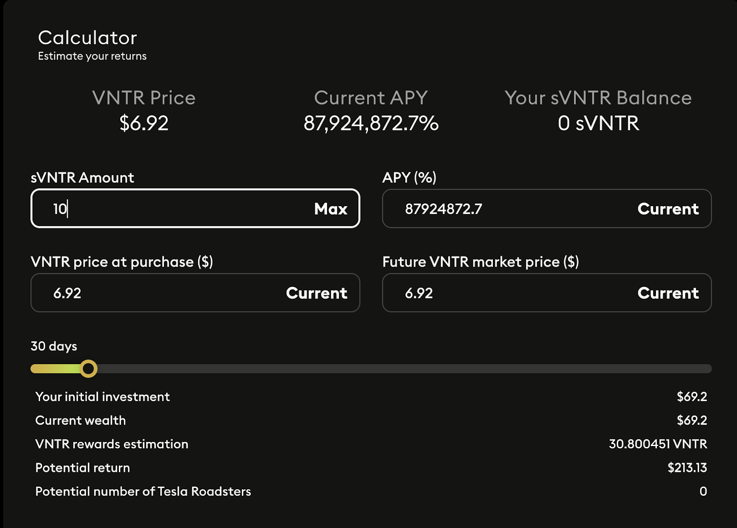This screenshot has height=528, width=737.
Task: Click Current for Future VNTR market price
Action: pyautogui.click(x=667, y=293)
